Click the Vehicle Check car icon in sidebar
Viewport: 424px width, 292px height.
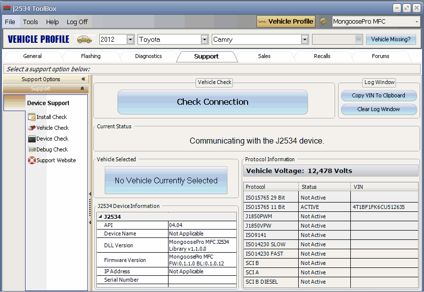coord(31,128)
